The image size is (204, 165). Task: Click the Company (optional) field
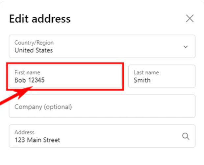click(x=102, y=106)
